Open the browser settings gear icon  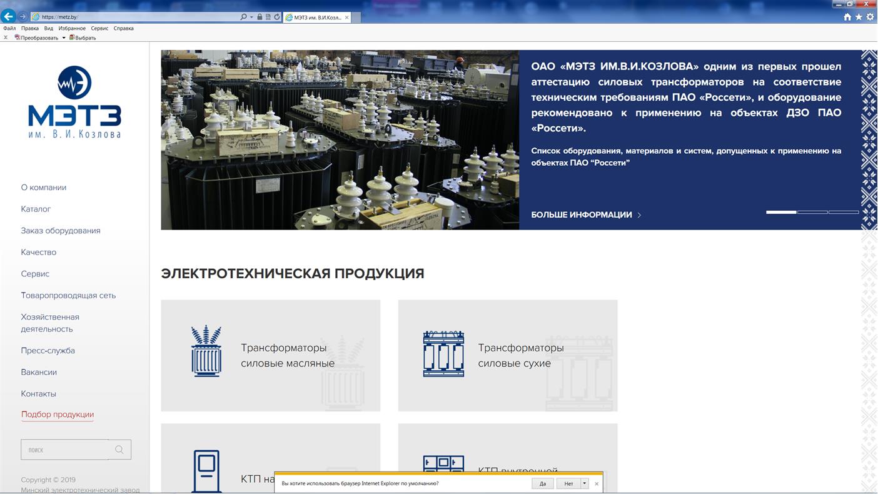point(870,17)
